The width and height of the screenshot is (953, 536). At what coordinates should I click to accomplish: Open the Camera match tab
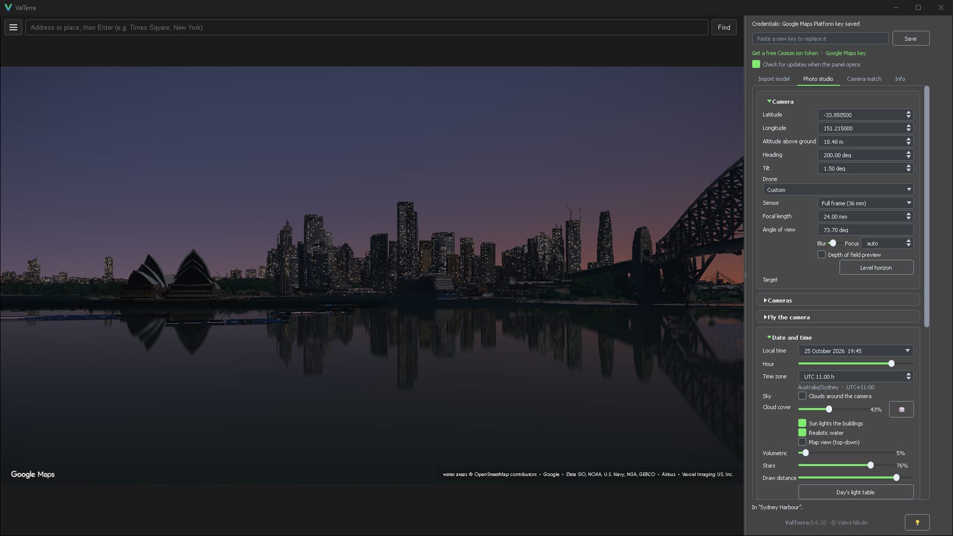[x=864, y=79]
